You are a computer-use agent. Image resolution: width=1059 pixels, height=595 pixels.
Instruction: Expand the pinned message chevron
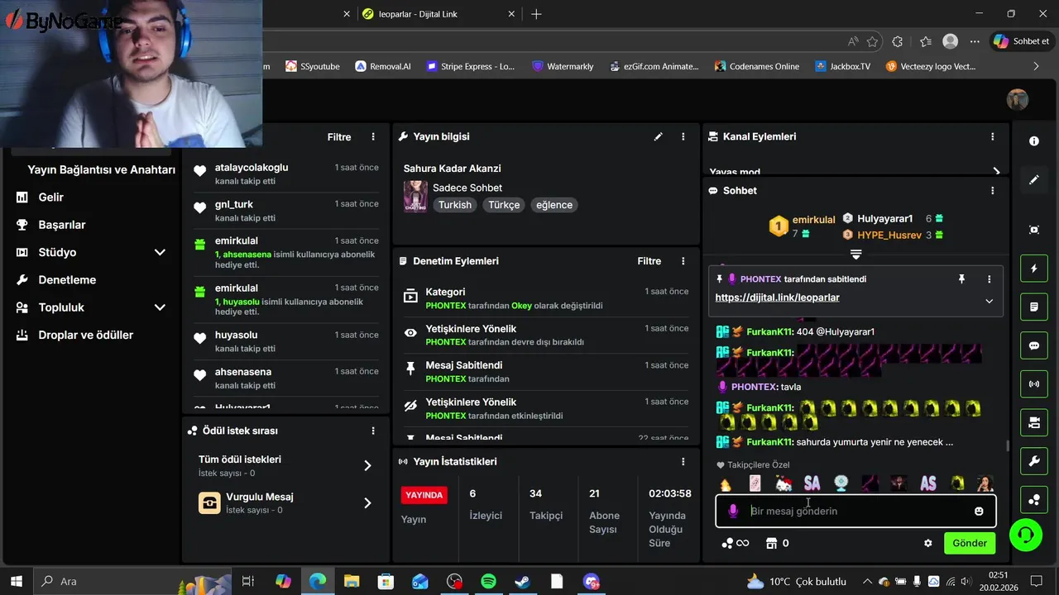pyautogui.click(x=989, y=301)
